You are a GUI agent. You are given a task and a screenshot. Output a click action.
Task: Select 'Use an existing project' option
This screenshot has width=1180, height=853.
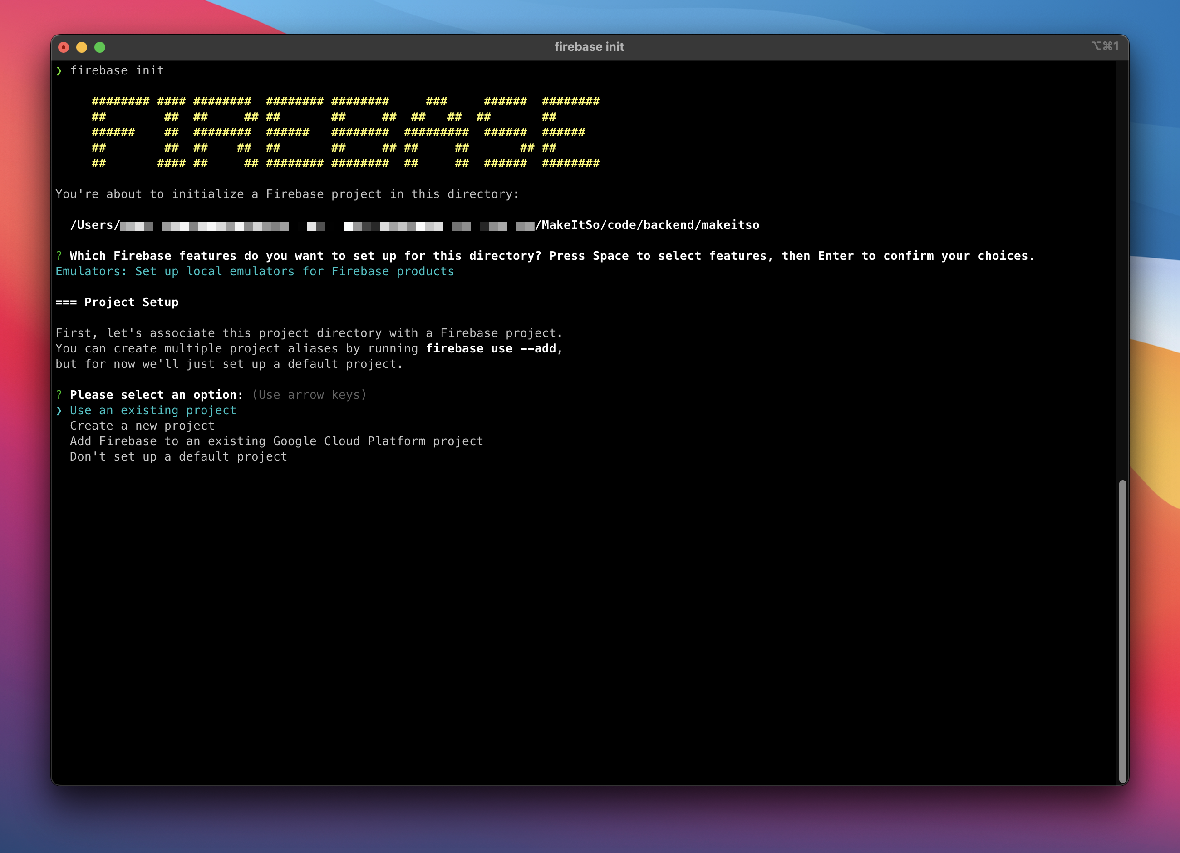click(153, 410)
